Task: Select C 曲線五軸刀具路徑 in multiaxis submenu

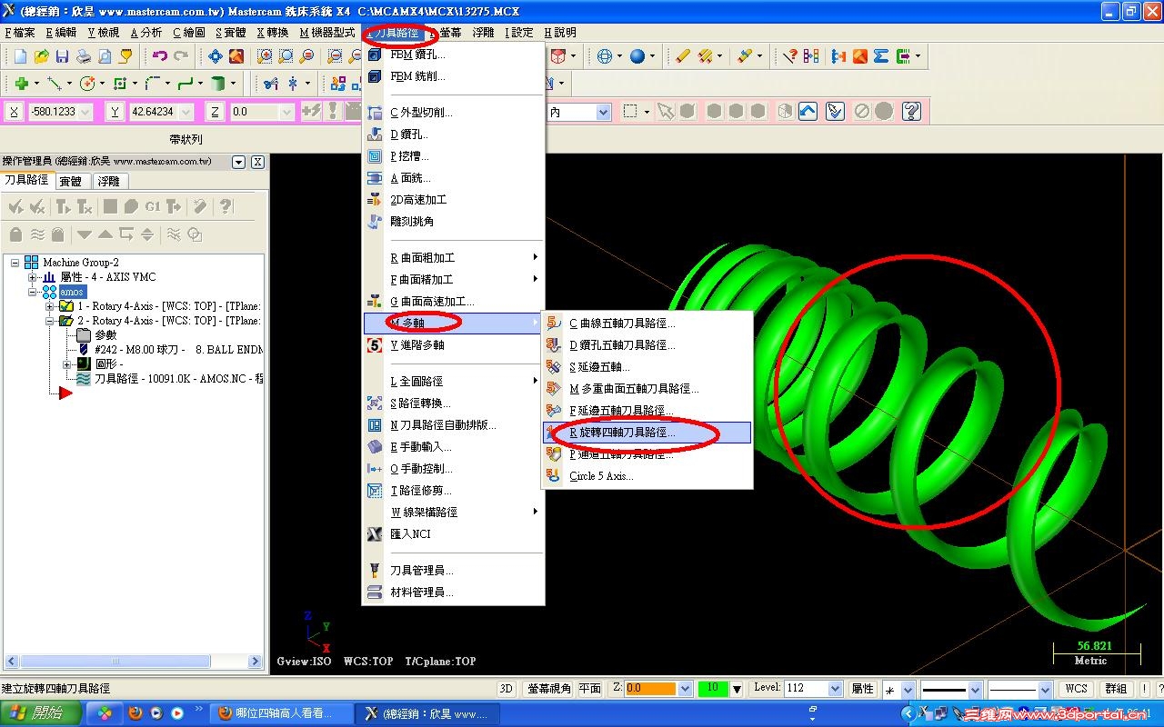Action: tap(647, 324)
